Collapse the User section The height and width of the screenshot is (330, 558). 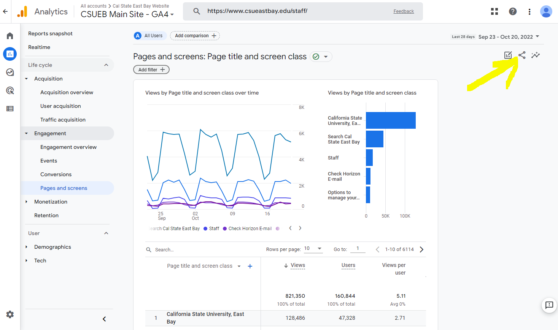click(106, 233)
